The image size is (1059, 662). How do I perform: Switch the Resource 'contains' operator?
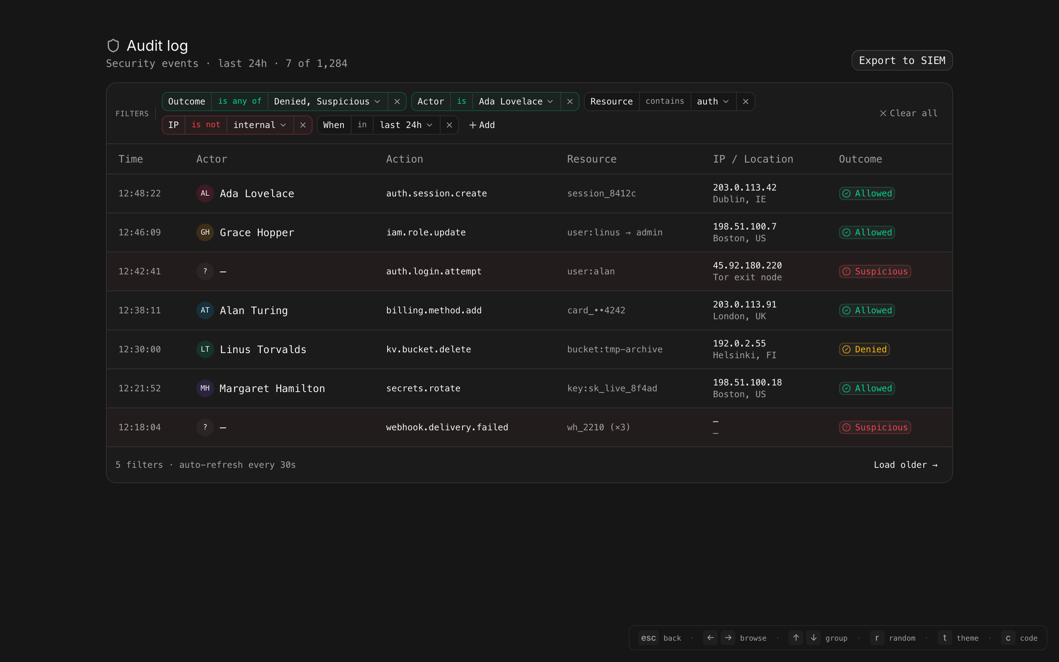(664, 102)
